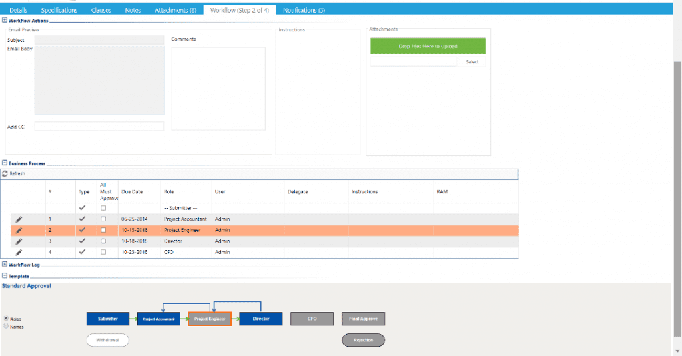Click the Type column header

(x=84, y=191)
